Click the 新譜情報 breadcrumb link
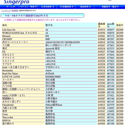The image size is (125, 125). click(x=15, y=11)
